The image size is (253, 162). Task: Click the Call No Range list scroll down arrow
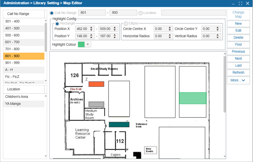[x=46, y=81]
